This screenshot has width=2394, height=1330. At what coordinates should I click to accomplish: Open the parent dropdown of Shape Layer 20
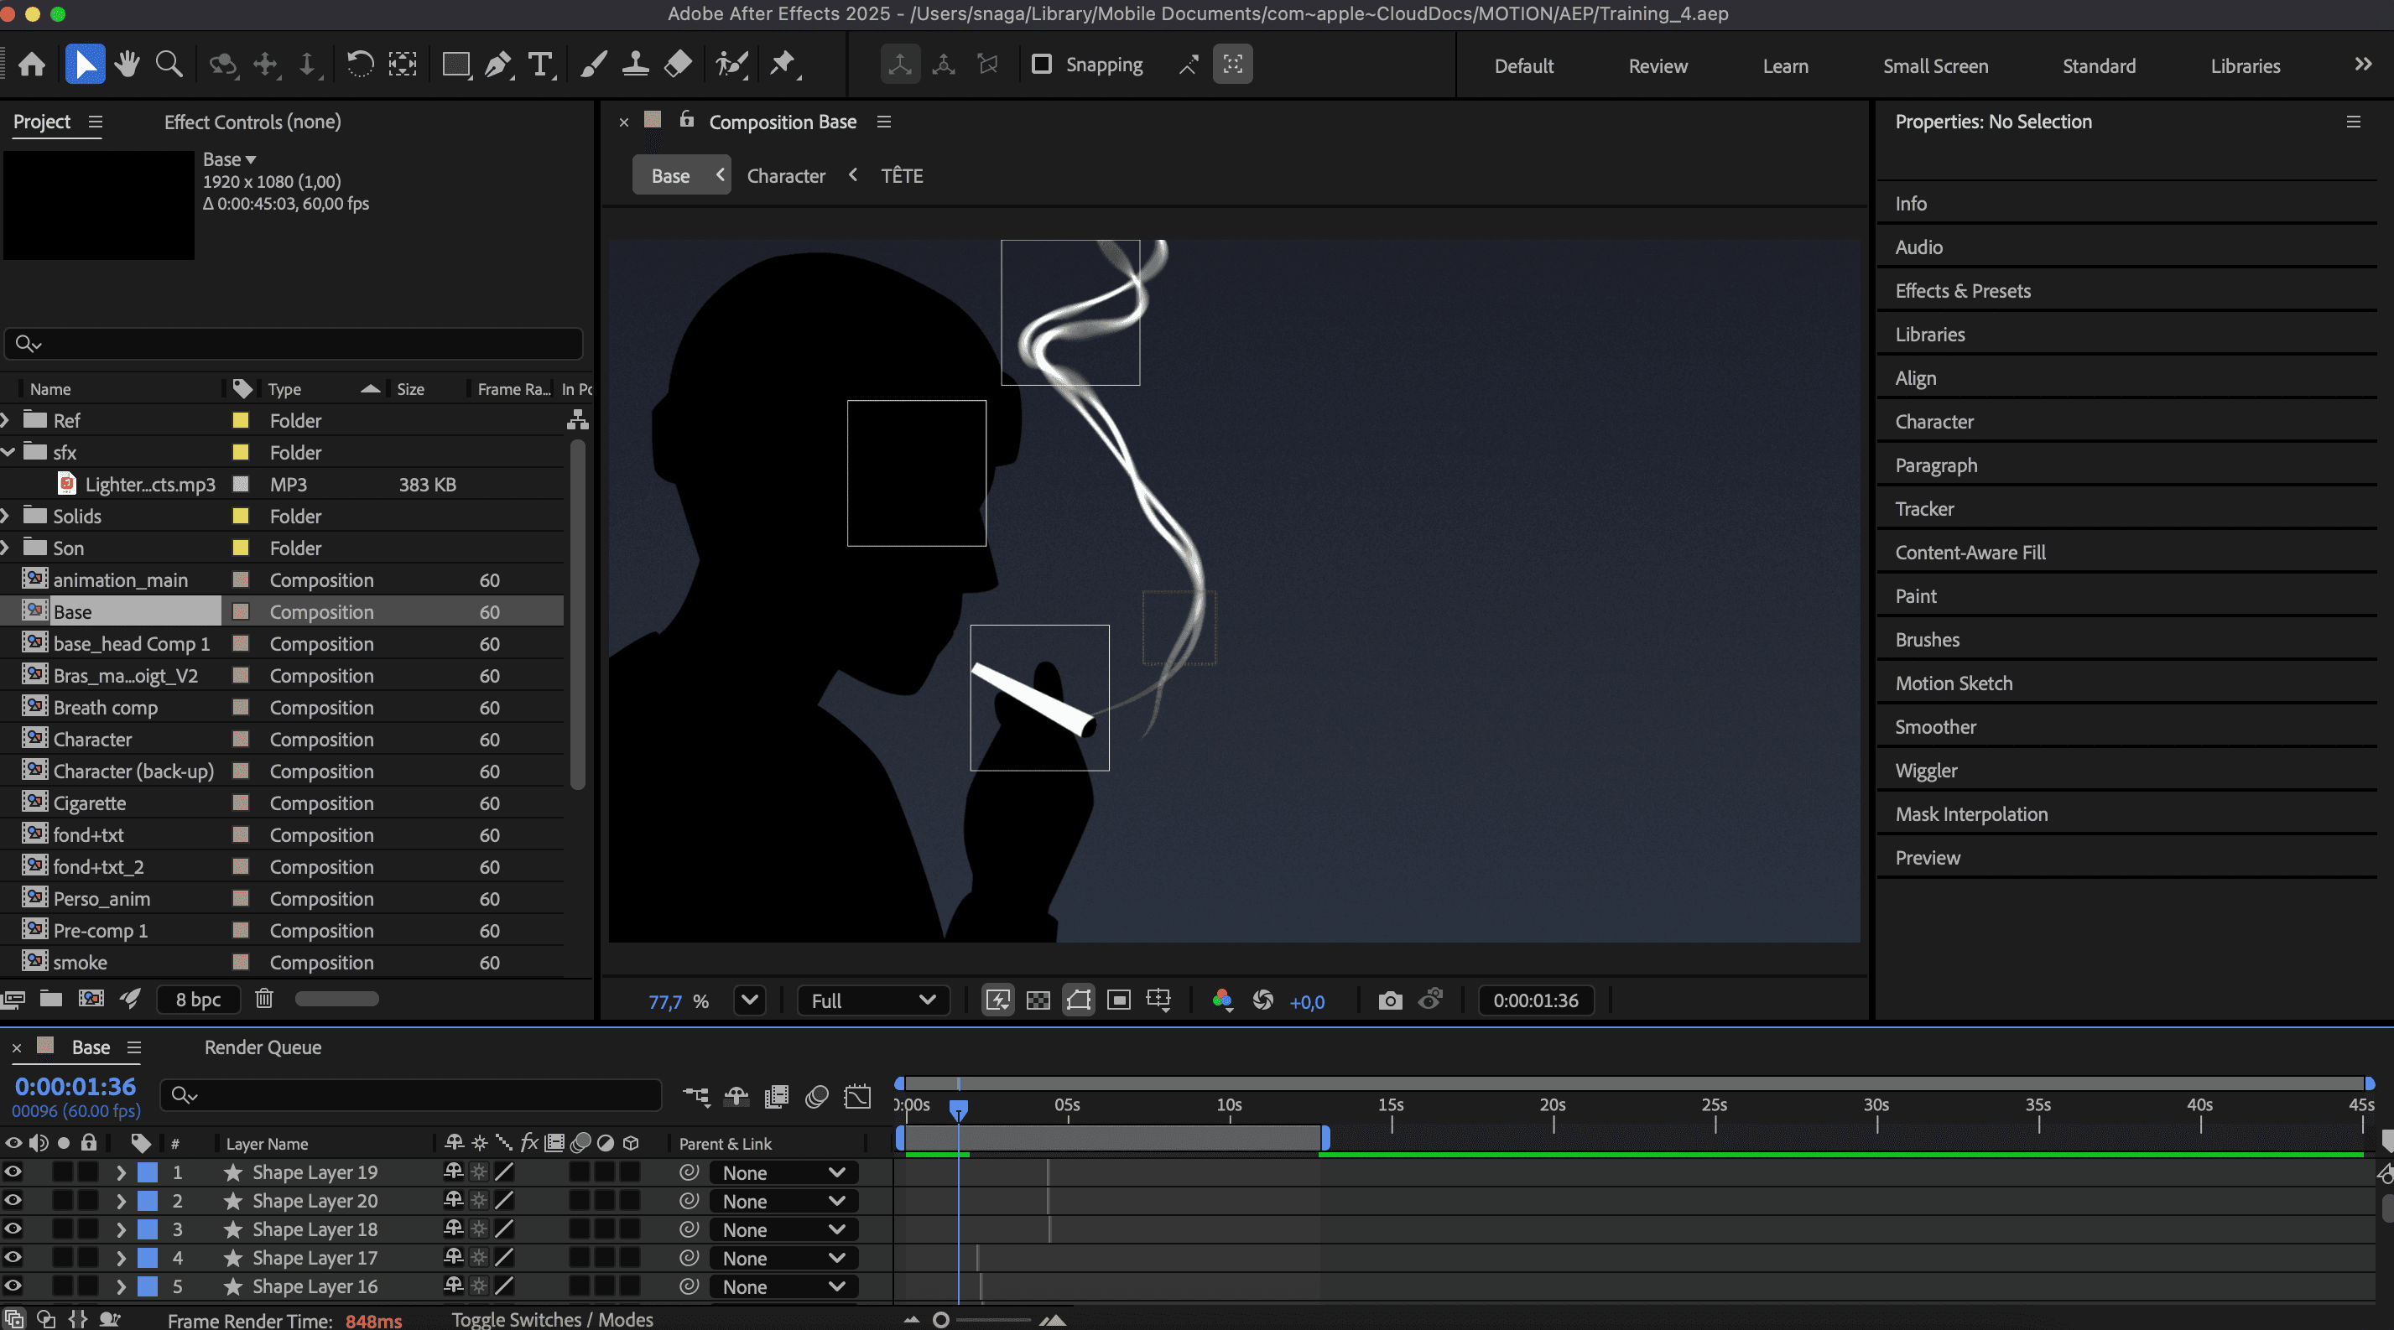(x=783, y=1201)
